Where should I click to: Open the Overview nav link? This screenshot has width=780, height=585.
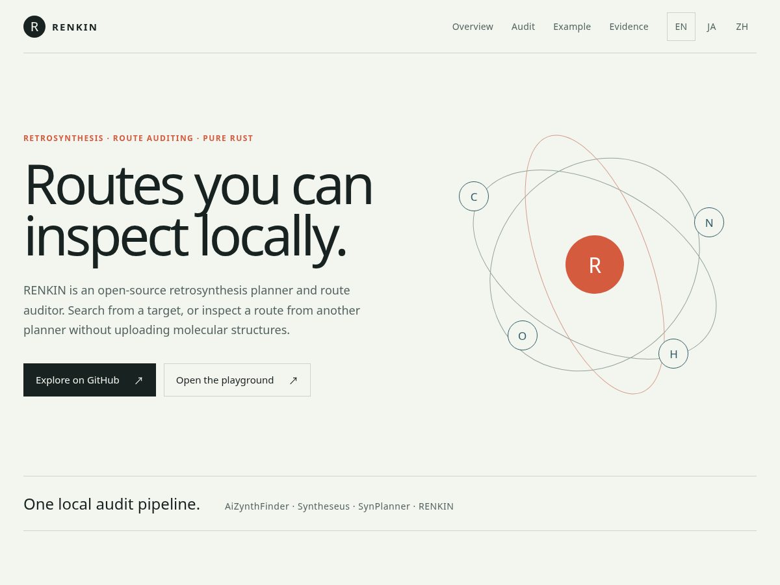pos(473,27)
